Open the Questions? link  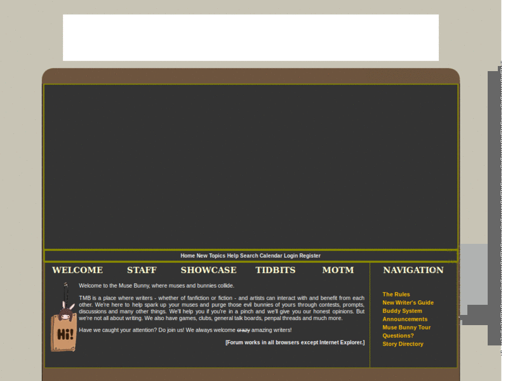(398, 336)
